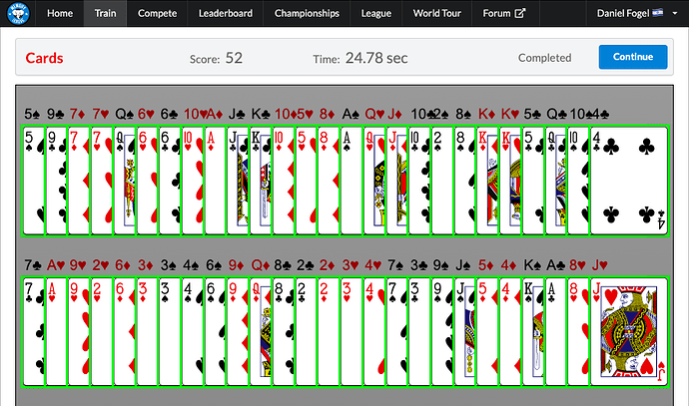Viewport: 689px width, 406px height.
Task: Select the 2 of diamonds card
Action: (330, 331)
